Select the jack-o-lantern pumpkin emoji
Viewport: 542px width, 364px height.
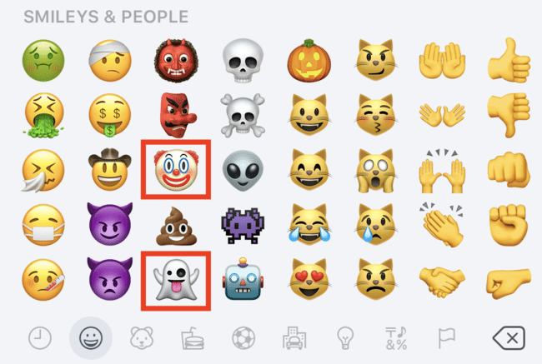tap(309, 61)
